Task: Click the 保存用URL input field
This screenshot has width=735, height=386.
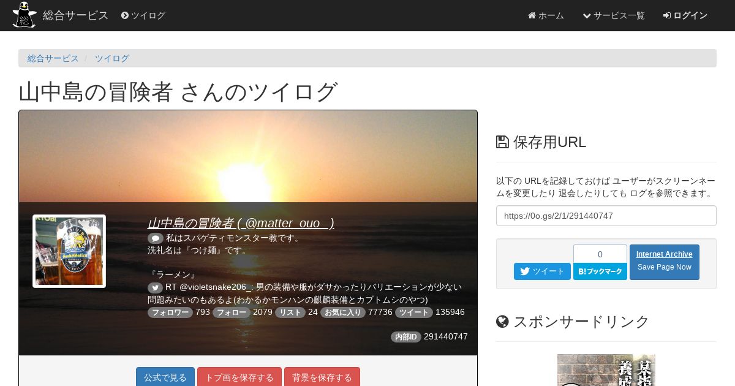Action: [606, 216]
